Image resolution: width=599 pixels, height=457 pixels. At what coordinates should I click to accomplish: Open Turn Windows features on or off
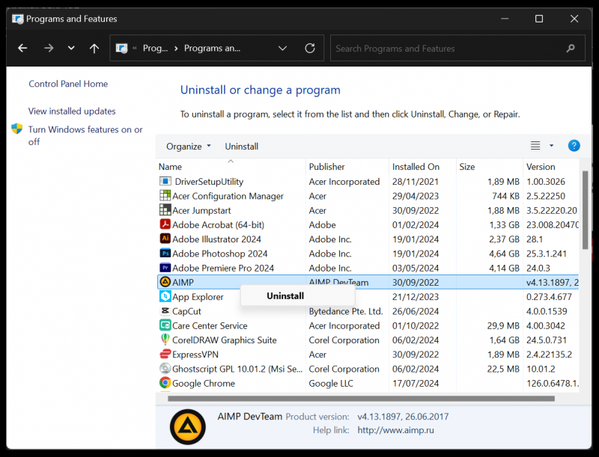[x=85, y=135]
